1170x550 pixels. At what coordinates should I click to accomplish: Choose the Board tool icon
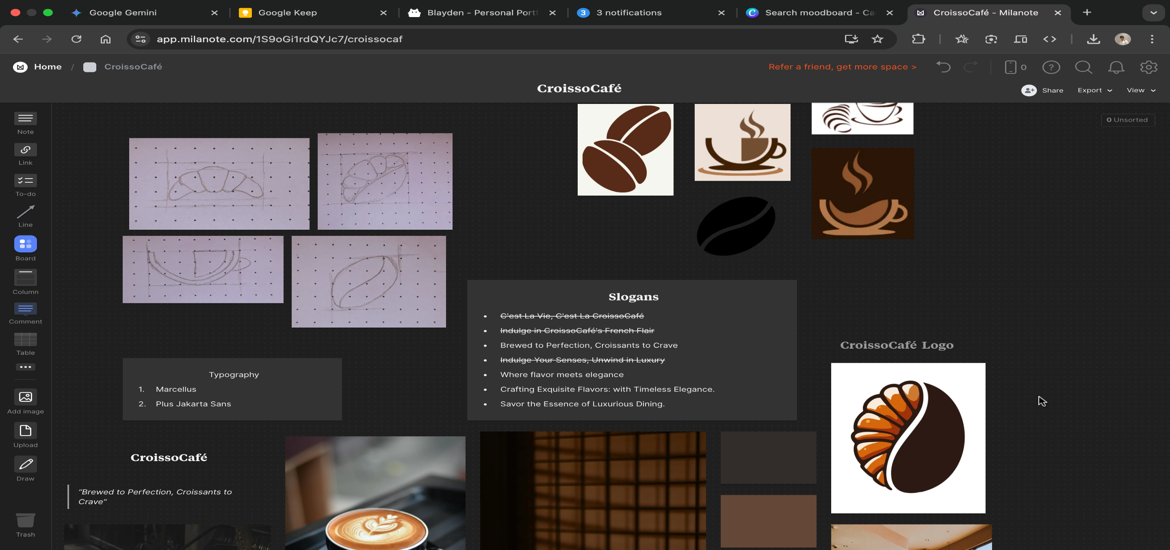(x=26, y=244)
